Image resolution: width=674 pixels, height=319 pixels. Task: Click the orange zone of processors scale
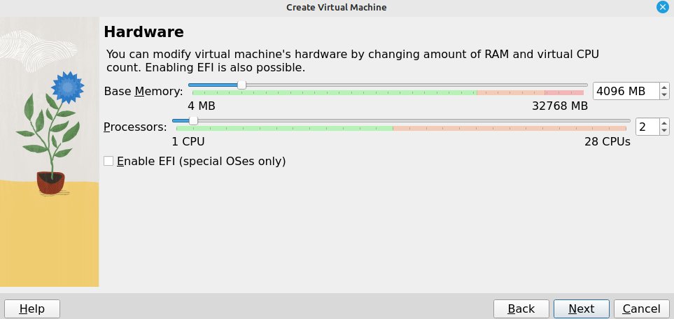pyautogui.click(x=510, y=129)
